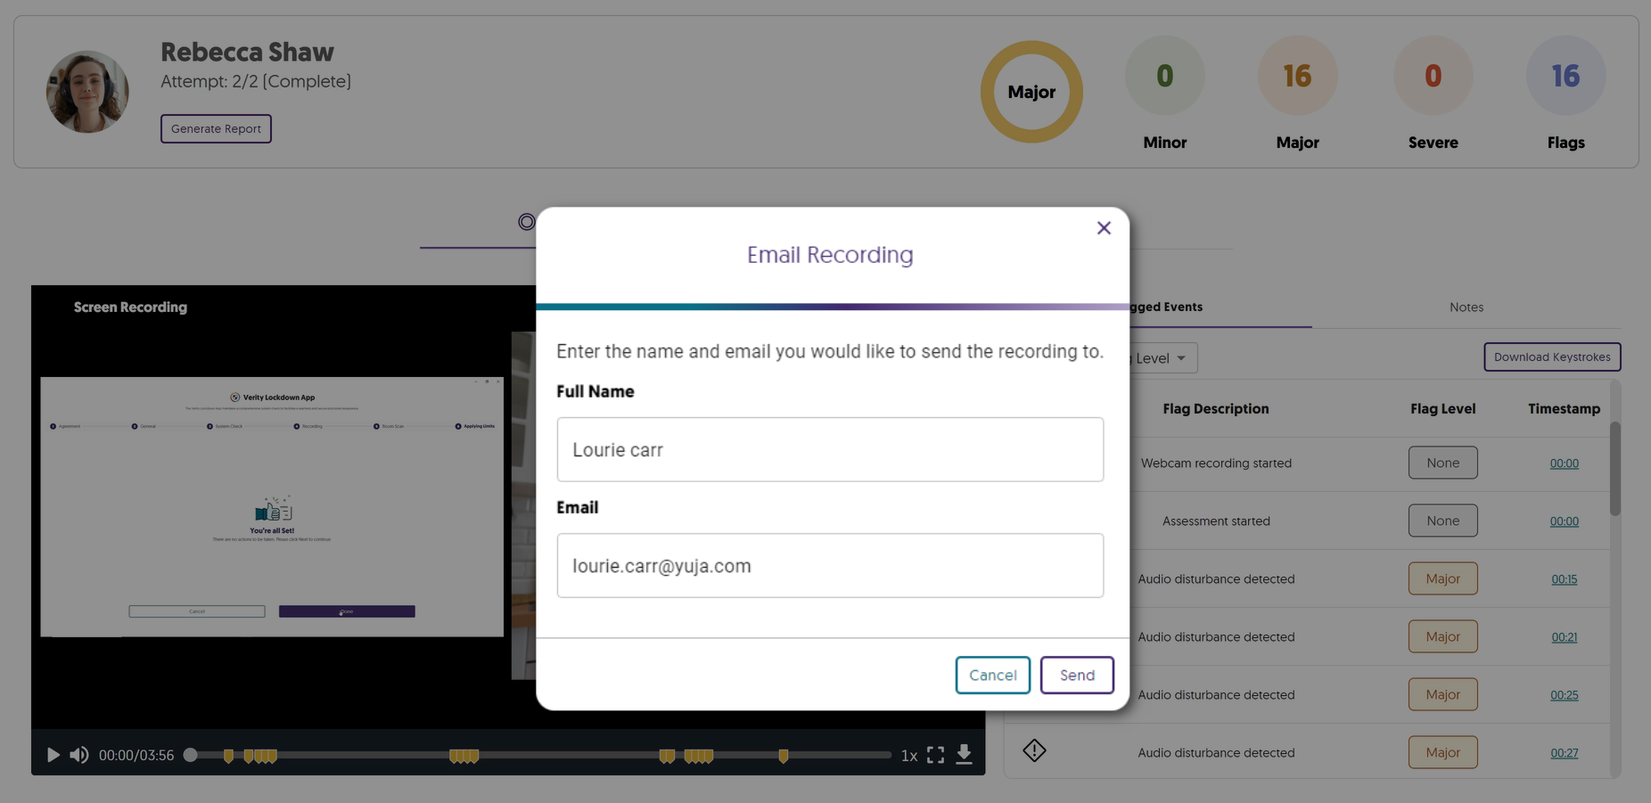Switch to the Flagged Events tab

(1166, 307)
